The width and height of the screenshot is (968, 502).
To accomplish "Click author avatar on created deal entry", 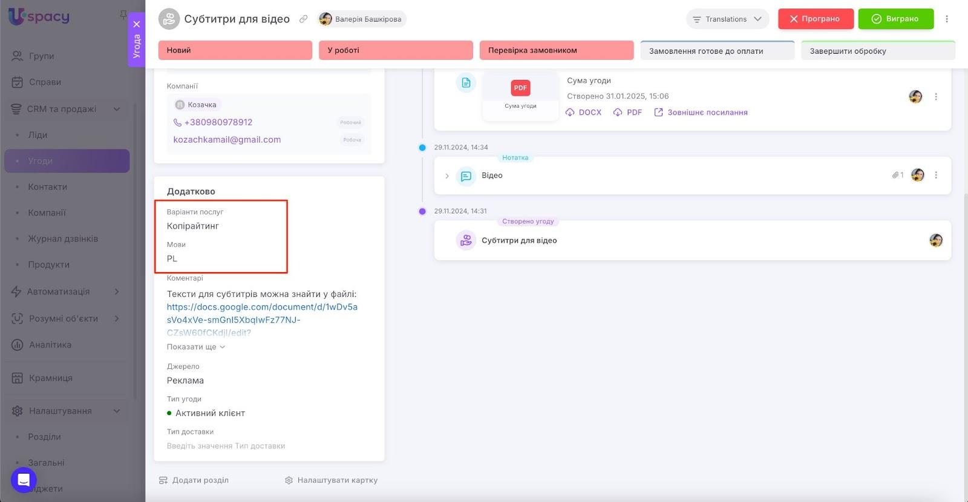I will 936,240.
